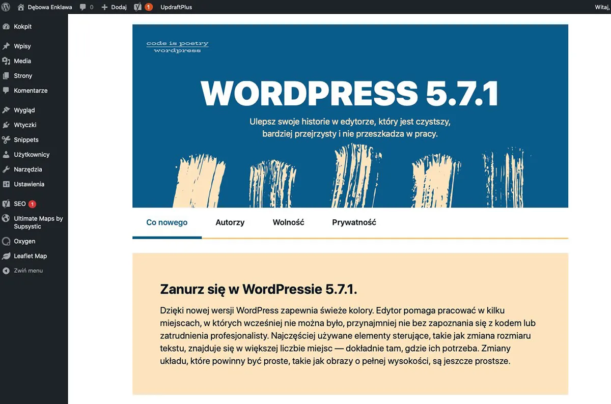The height and width of the screenshot is (404, 611).
Task: Click the home icon beside Dębowa Enklawa
Action: tap(21, 7)
